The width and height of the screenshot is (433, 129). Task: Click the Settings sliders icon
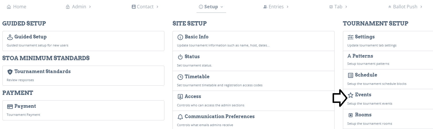(x=350, y=37)
